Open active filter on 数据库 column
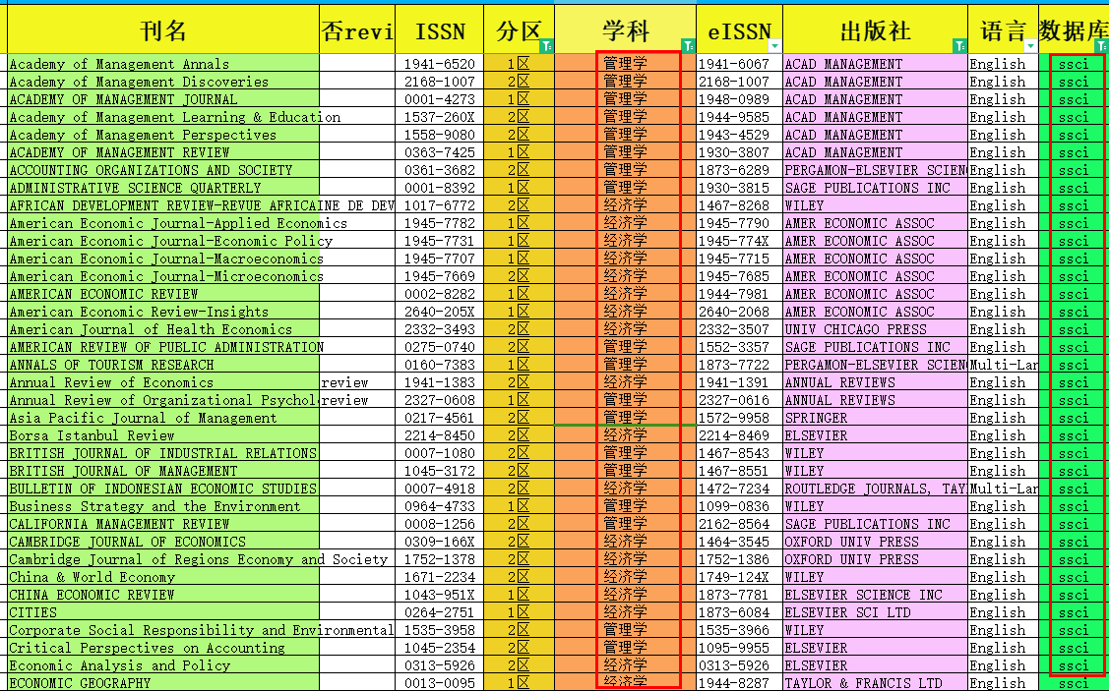This screenshot has height=691, width=1109. click(x=1101, y=46)
